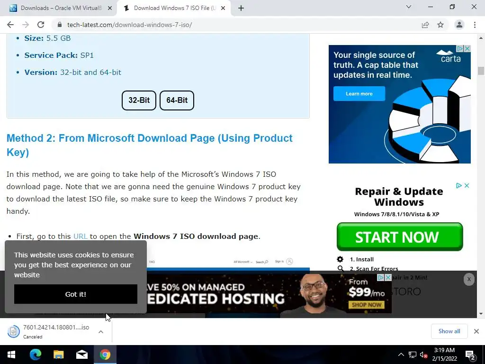Select the Download Windows 7 ISO File tab

174,8
